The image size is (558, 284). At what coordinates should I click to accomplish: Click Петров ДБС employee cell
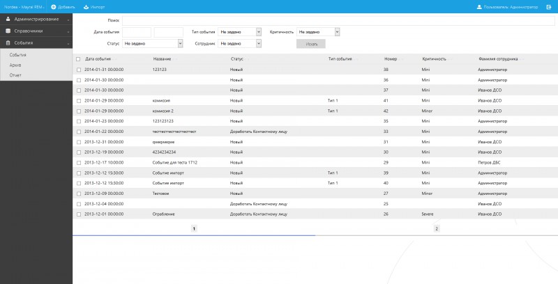coord(490,163)
